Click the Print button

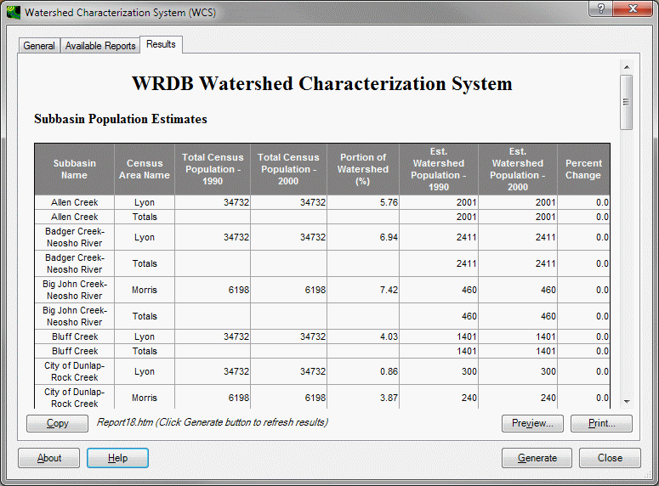(x=600, y=423)
